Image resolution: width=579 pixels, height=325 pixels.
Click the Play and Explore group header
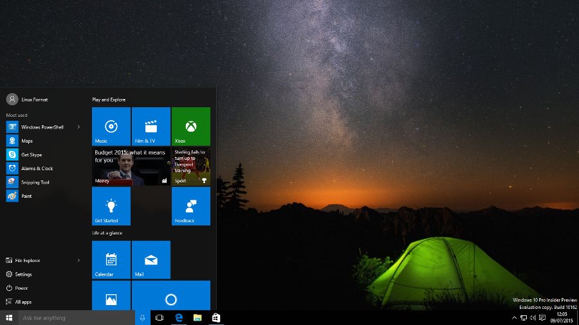109,100
